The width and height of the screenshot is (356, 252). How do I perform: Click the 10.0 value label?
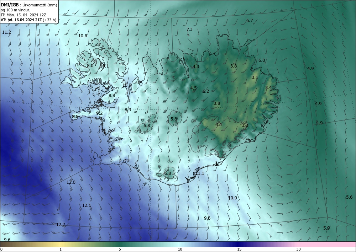(83, 36)
